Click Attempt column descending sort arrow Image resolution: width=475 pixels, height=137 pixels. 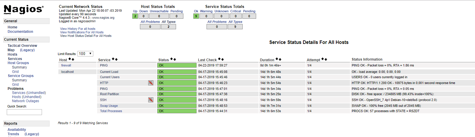(326, 59)
